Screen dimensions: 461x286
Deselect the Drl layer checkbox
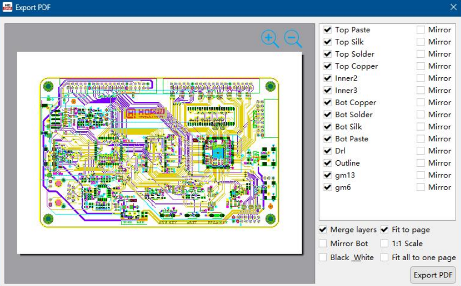coord(327,151)
